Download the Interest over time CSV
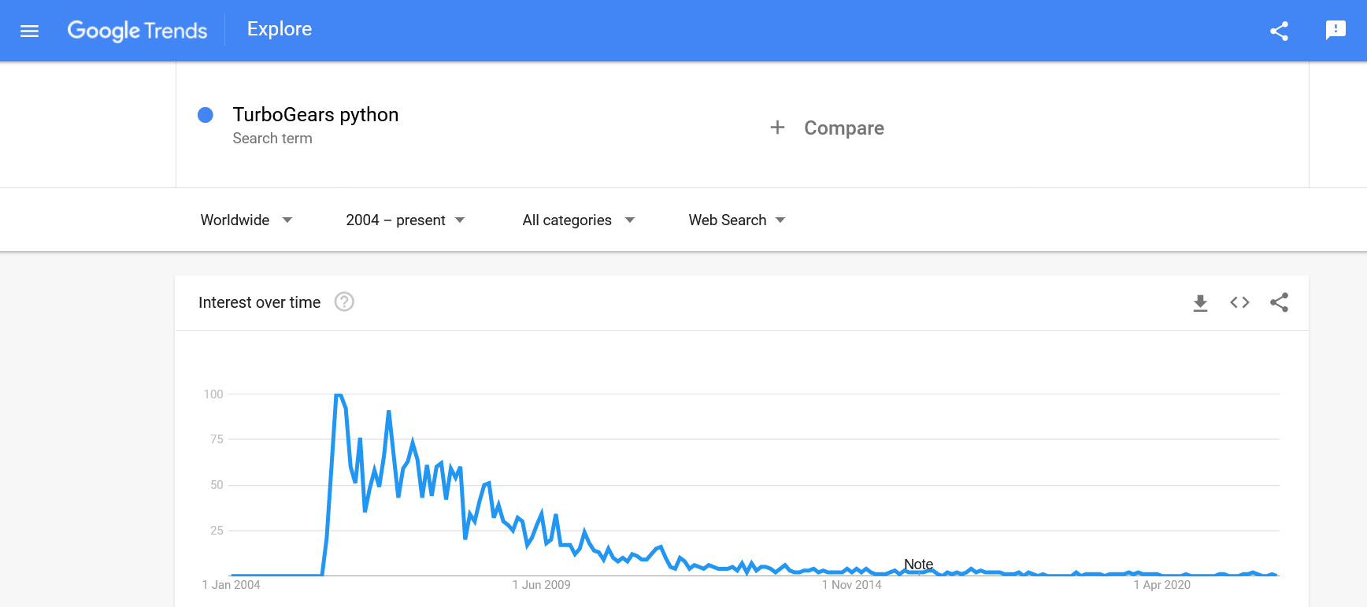Screen dimensions: 1367x607 click(x=1200, y=302)
